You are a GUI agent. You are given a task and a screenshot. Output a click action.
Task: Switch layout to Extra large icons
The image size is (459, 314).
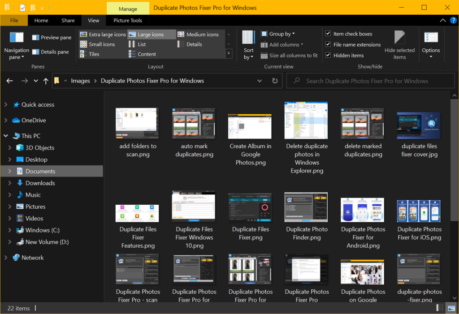pyautogui.click(x=103, y=34)
